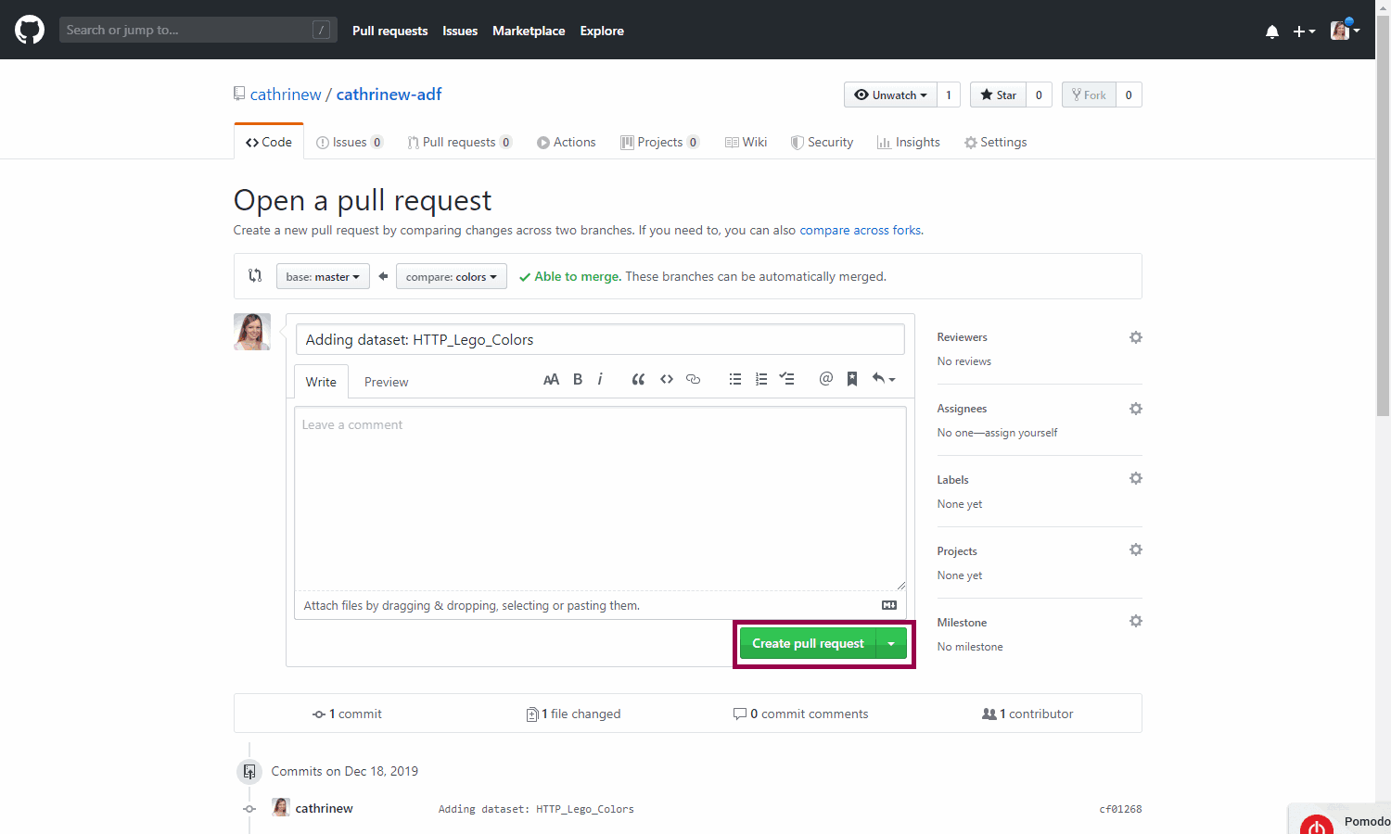
Task: Click the italic formatting icon
Action: point(600,379)
